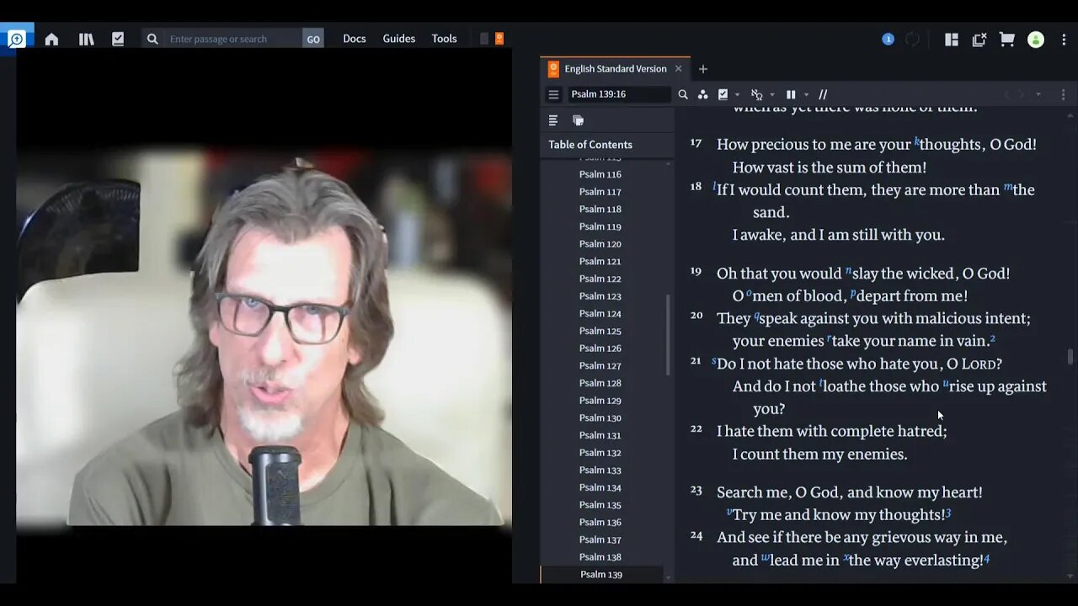This screenshot has height=606, width=1078.
Task: Open footnote 3 after 'know my thoughts'
Action: pyautogui.click(x=948, y=513)
